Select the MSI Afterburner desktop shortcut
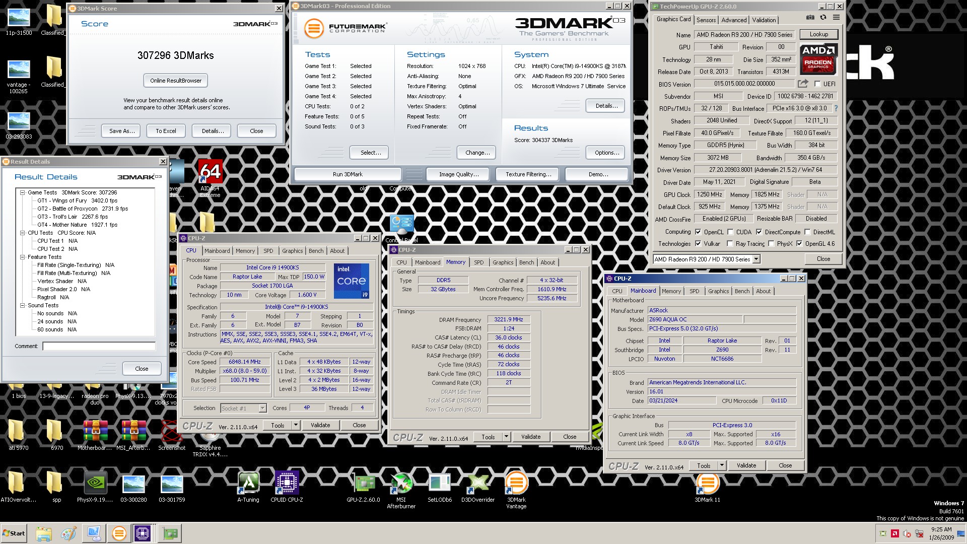This screenshot has width=967, height=544. pos(401,490)
